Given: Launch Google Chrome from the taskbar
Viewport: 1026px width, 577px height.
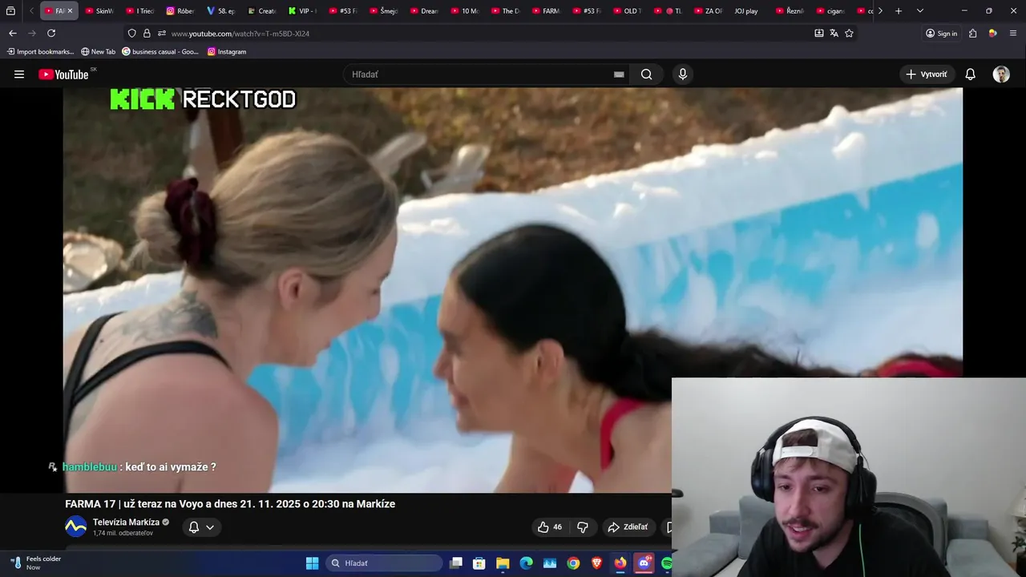Looking at the screenshot, I should (x=573, y=563).
